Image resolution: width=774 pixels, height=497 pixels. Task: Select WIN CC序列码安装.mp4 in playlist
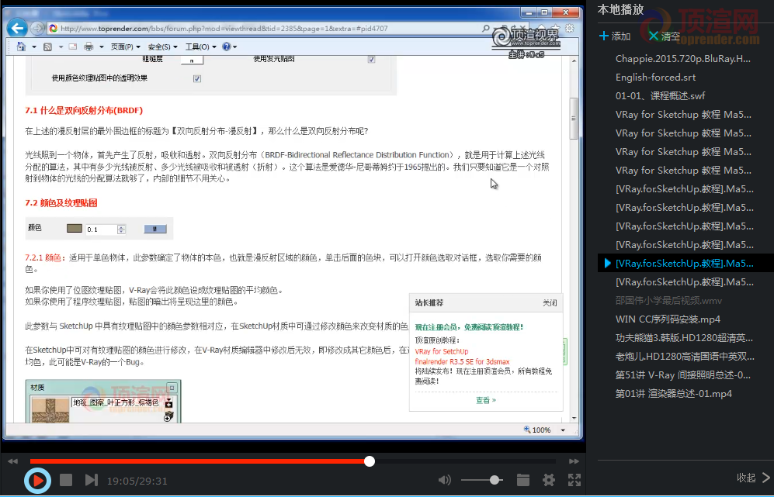click(668, 319)
